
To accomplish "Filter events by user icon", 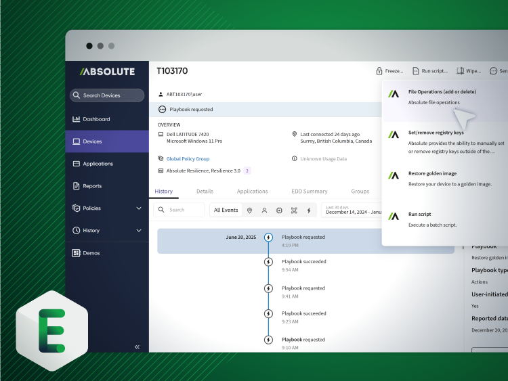I will [264, 210].
